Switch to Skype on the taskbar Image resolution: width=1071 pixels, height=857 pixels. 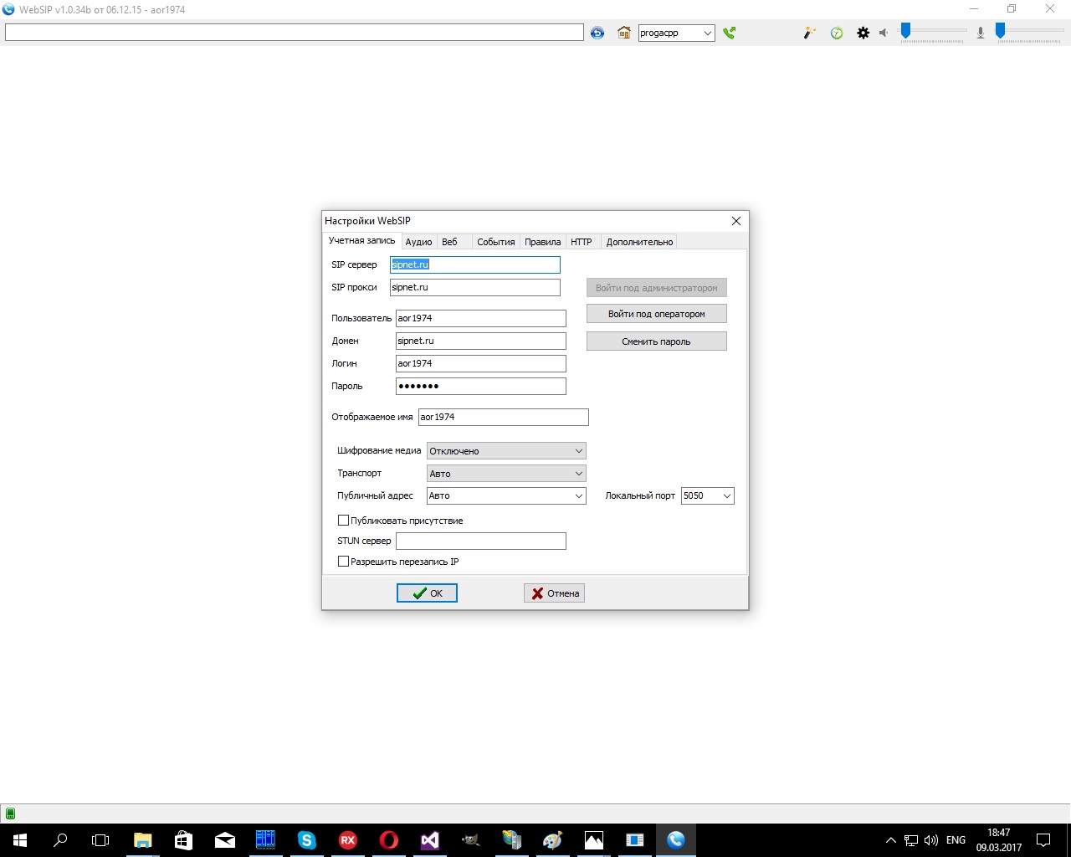(x=306, y=840)
